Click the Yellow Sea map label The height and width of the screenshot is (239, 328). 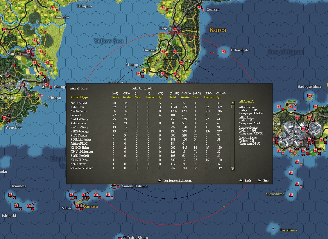(108, 41)
